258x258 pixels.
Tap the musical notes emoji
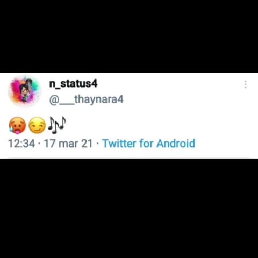pos(57,125)
